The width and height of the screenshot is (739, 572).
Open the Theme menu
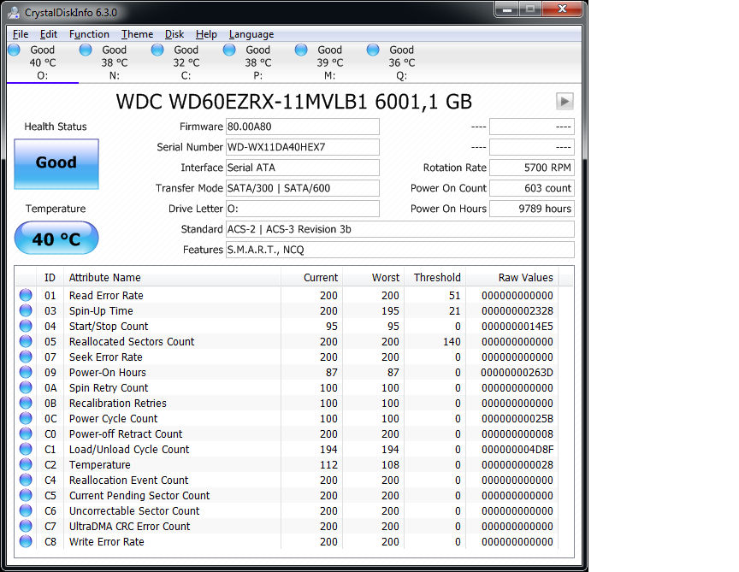137,34
